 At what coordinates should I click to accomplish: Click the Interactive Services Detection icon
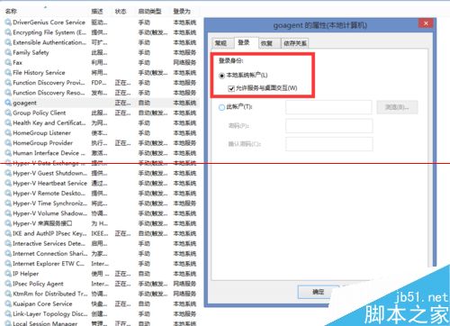pos(8,243)
